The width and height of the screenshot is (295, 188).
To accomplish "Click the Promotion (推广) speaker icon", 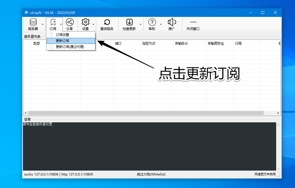I will coord(171,22).
